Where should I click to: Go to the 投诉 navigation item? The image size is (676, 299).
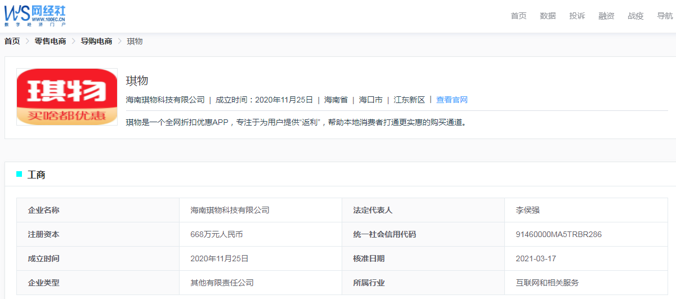(x=577, y=16)
